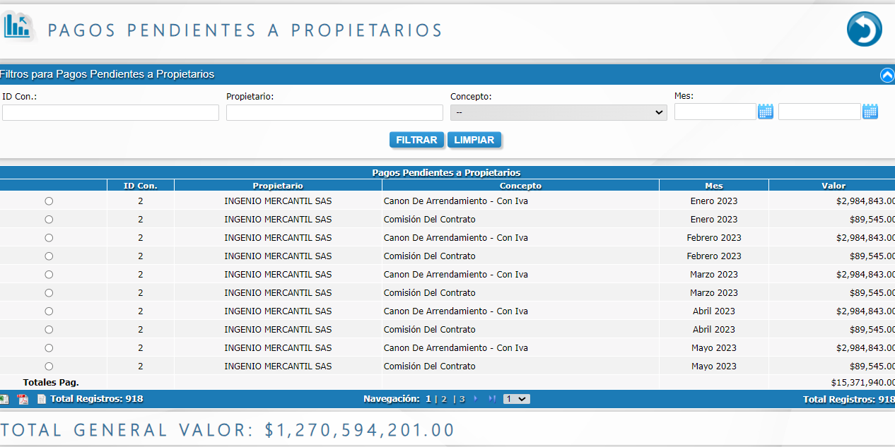
Task: Export the table to Excel
Action: click(x=4, y=399)
